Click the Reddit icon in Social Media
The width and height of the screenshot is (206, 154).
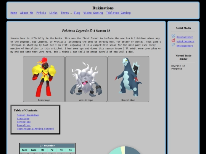pyautogui.click(x=173, y=40)
